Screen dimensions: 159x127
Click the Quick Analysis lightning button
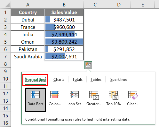[x=88, y=65]
